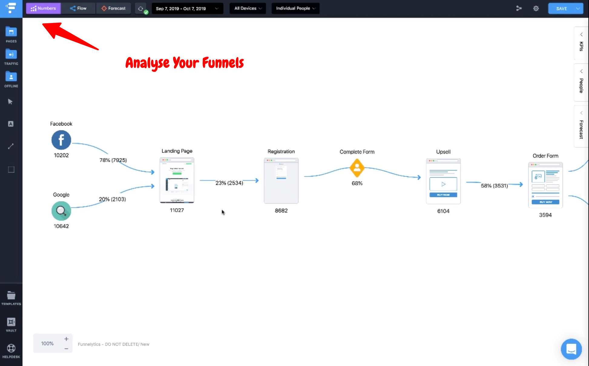Select the pointer cursor tool
The width and height of the screenshot is (589, 366).
tap(11, 102)
